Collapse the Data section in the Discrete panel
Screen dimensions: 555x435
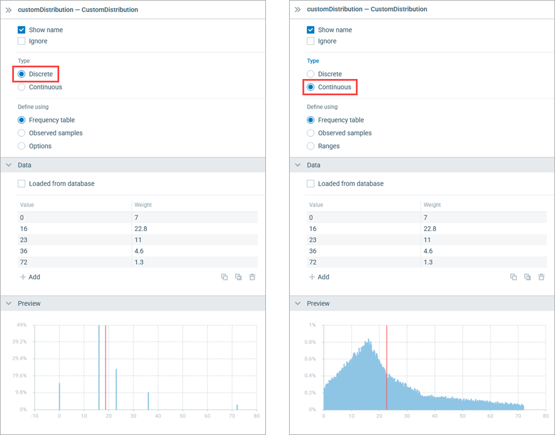tap(9, 166)
